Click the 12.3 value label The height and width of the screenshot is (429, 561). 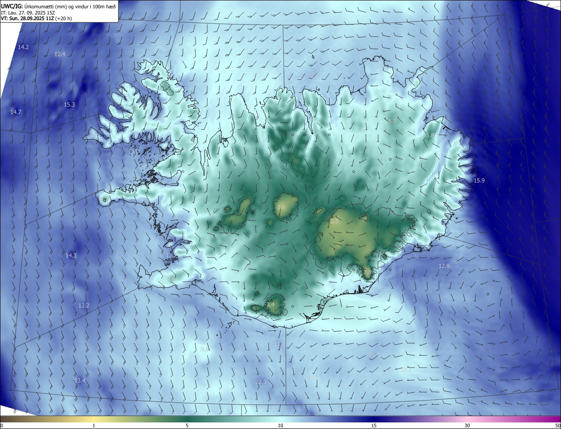[x=261, y=382]
